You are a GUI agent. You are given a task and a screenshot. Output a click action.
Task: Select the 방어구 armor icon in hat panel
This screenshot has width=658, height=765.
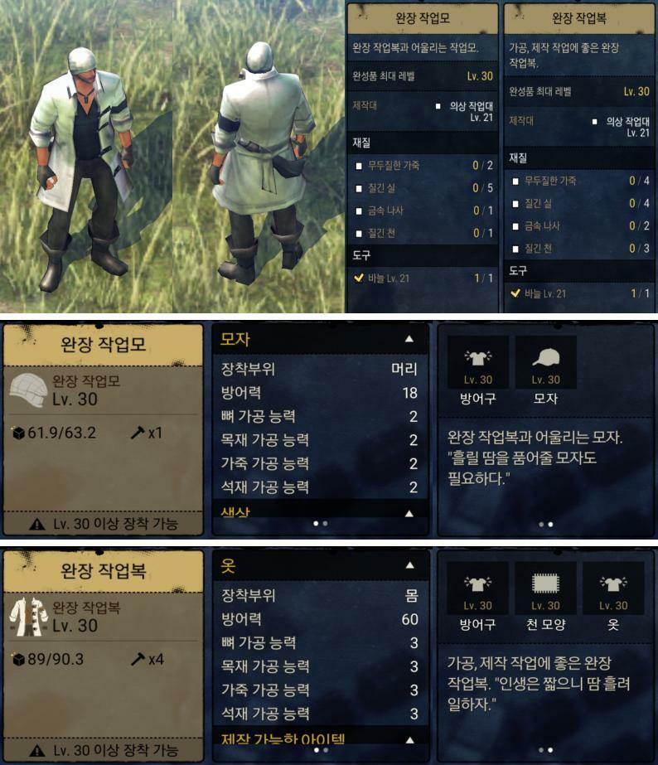[x=478, y=357]
